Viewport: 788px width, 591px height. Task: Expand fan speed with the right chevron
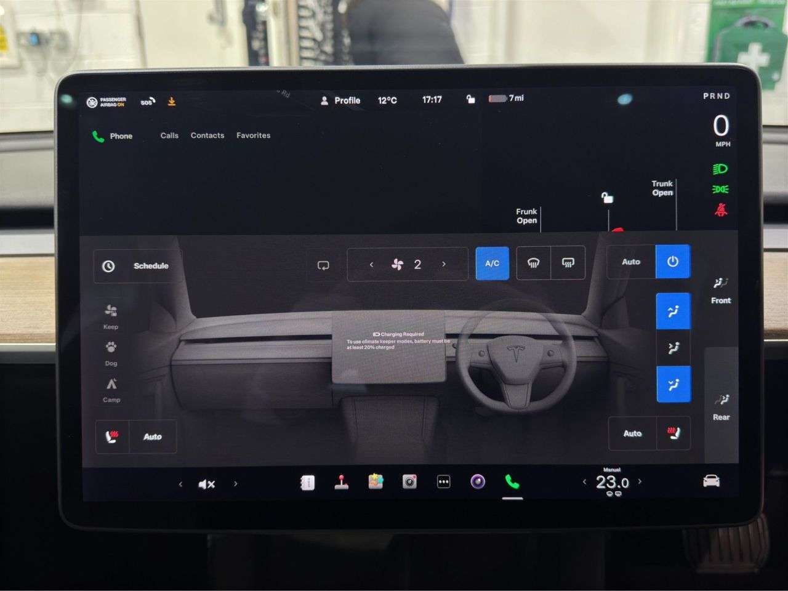coord(443,264)
